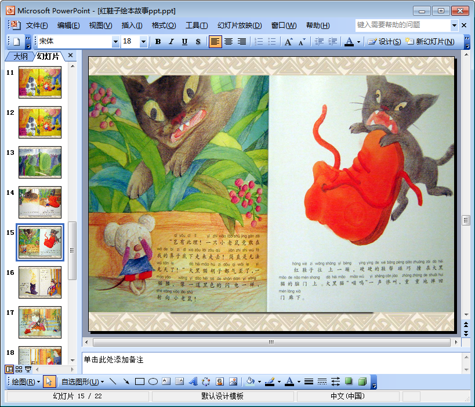Click the 新幻灯片 new slide button
Image resolution: width=475 pixels, height=407 pixels.
[430, 42]
